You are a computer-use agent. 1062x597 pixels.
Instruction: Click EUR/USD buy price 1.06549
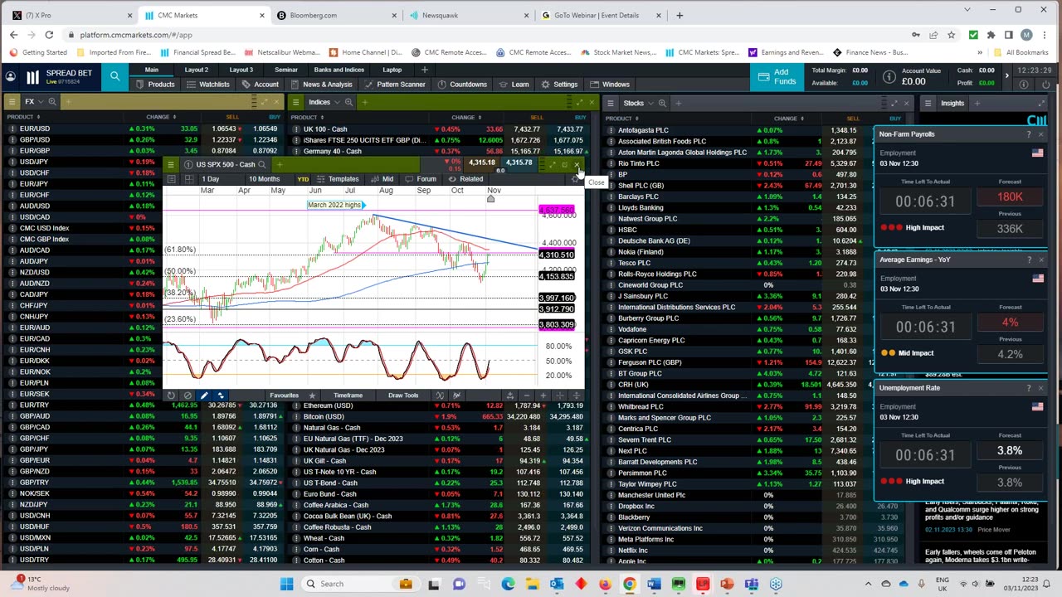pyautogui.click(x=264, y=129)
